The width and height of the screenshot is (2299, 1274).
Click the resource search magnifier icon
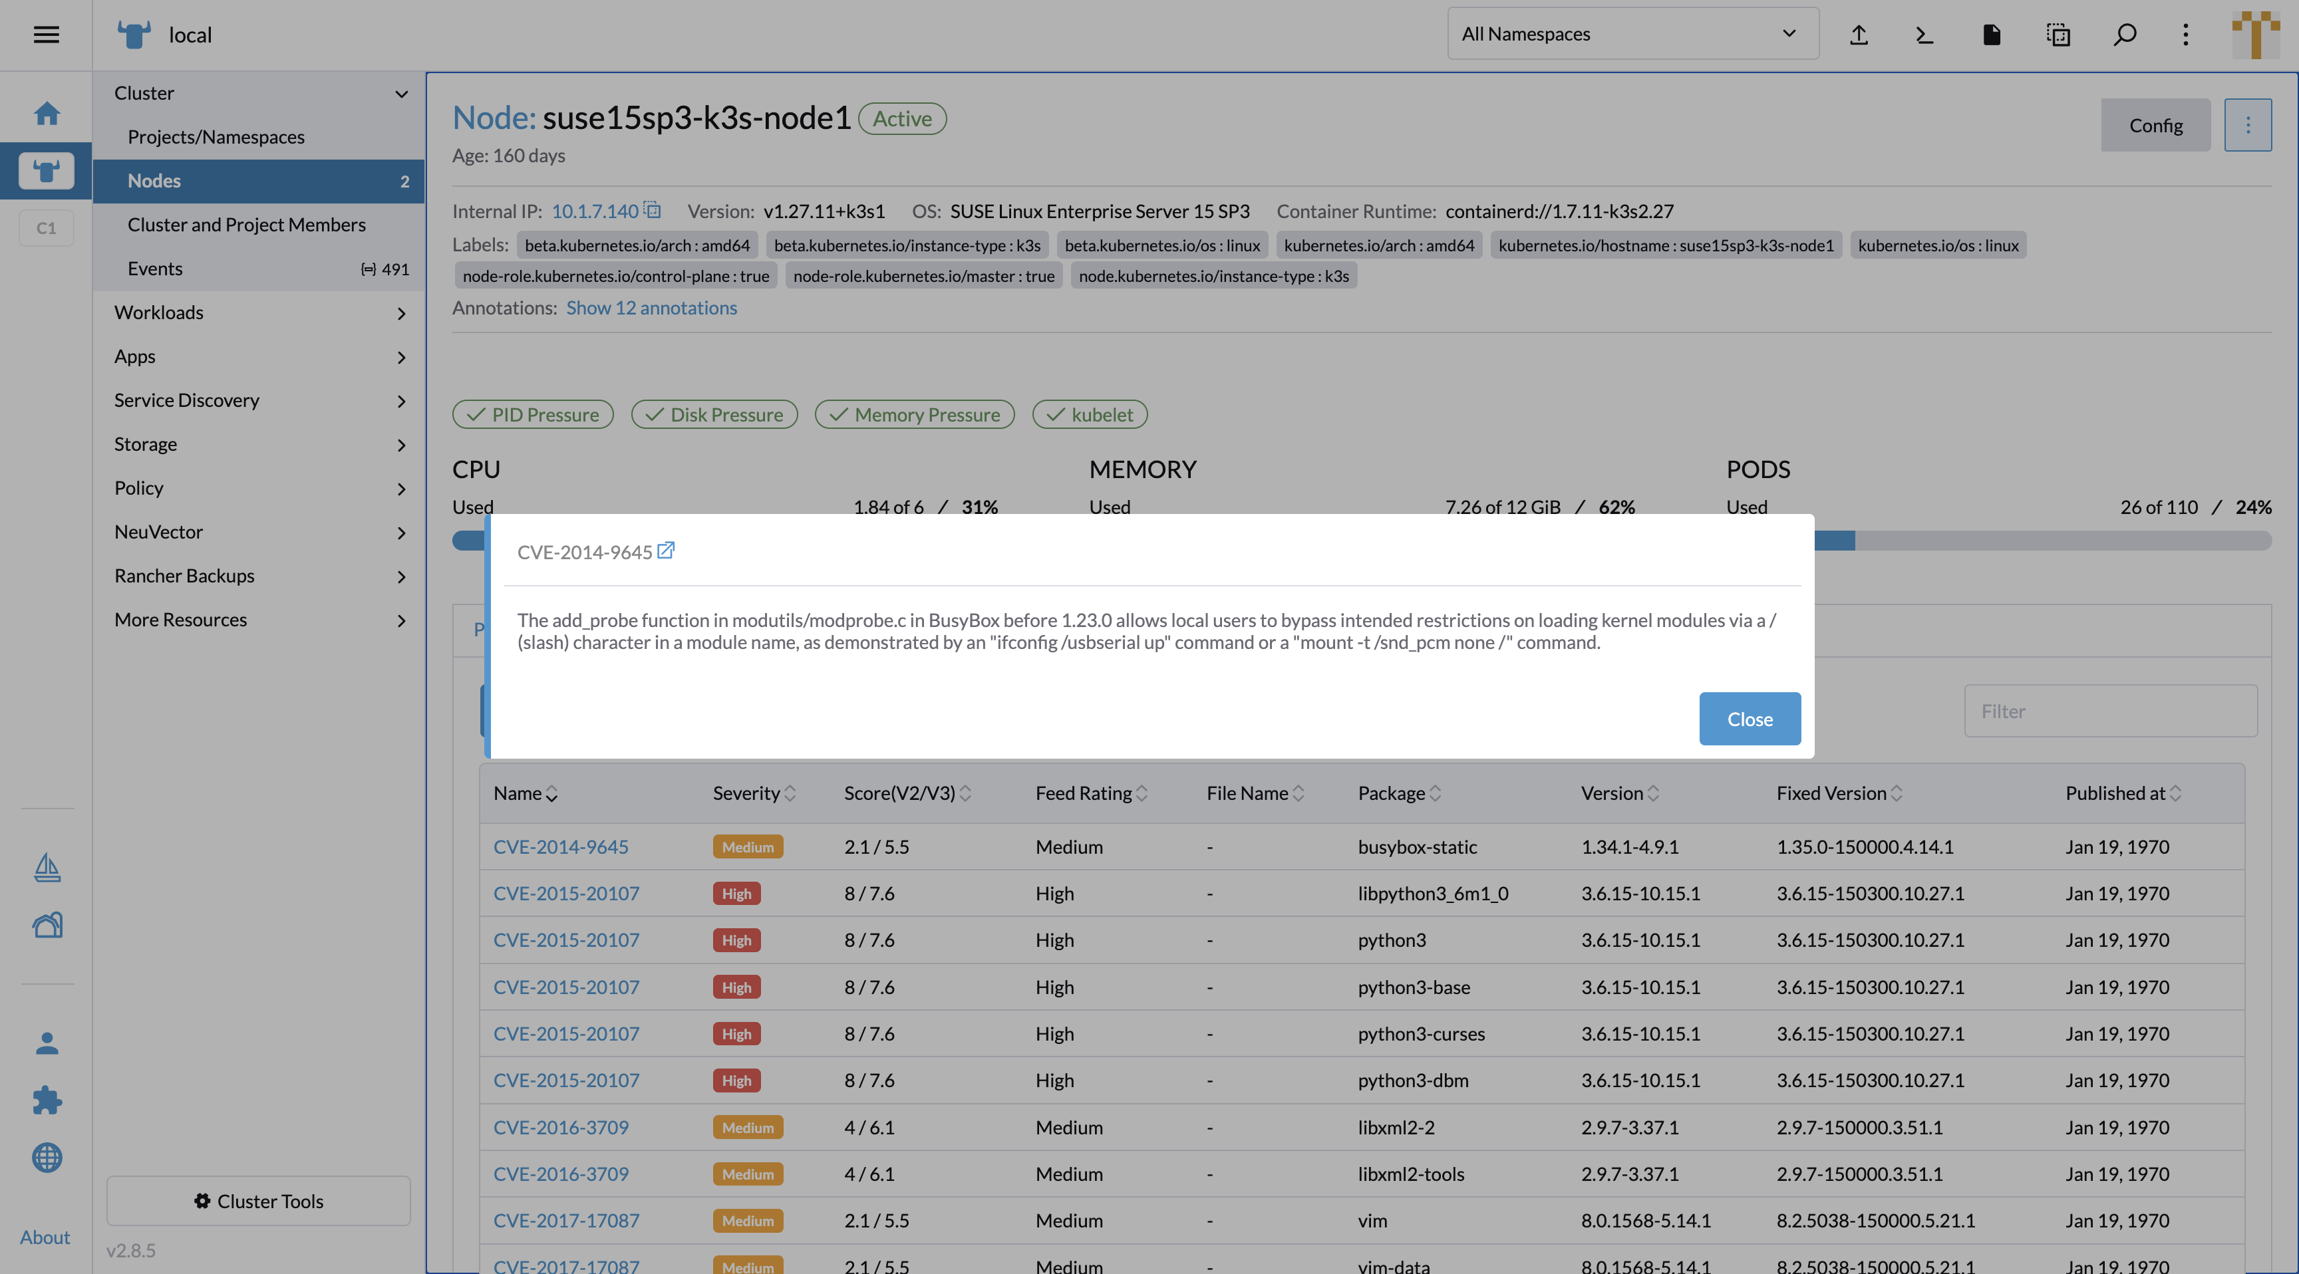2125,35
